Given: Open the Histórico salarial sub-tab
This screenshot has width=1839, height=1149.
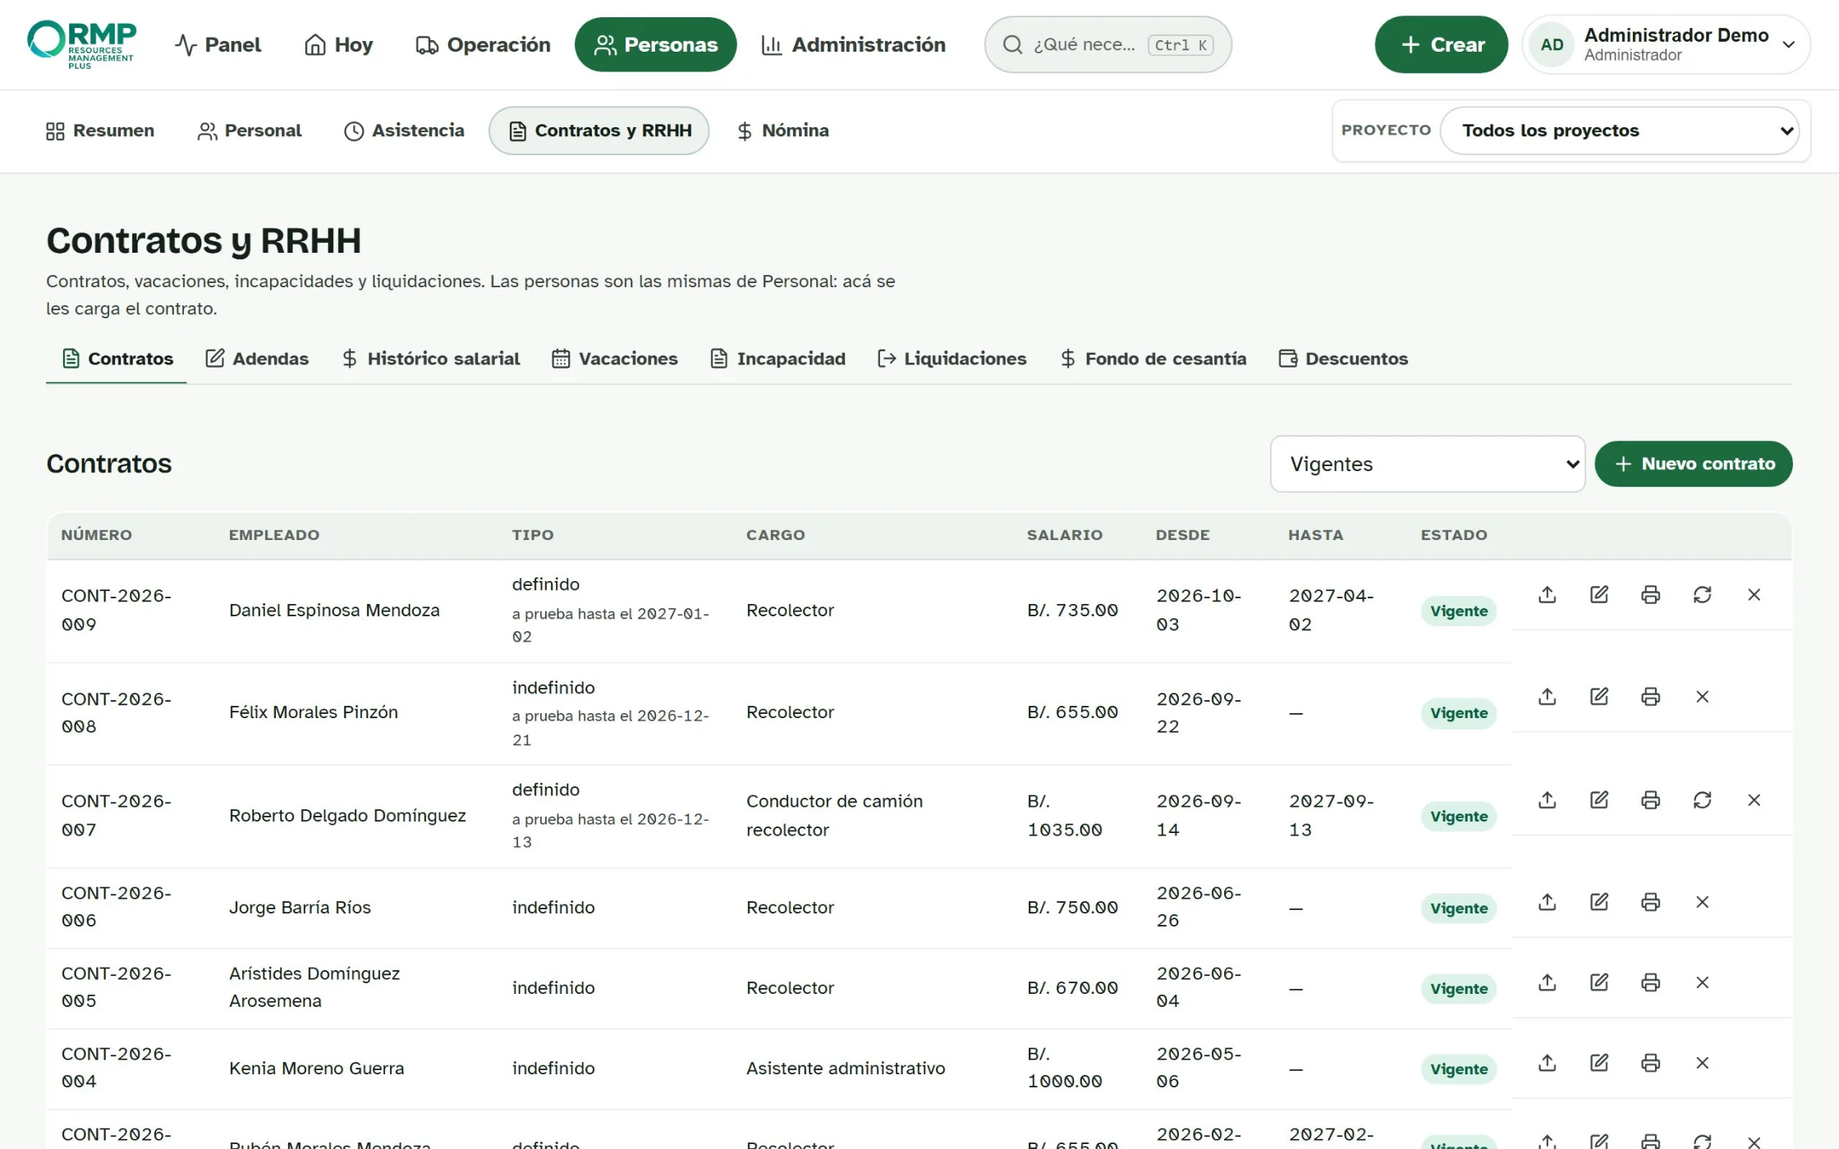Looking at the screenshot, I should click(431, 359).
